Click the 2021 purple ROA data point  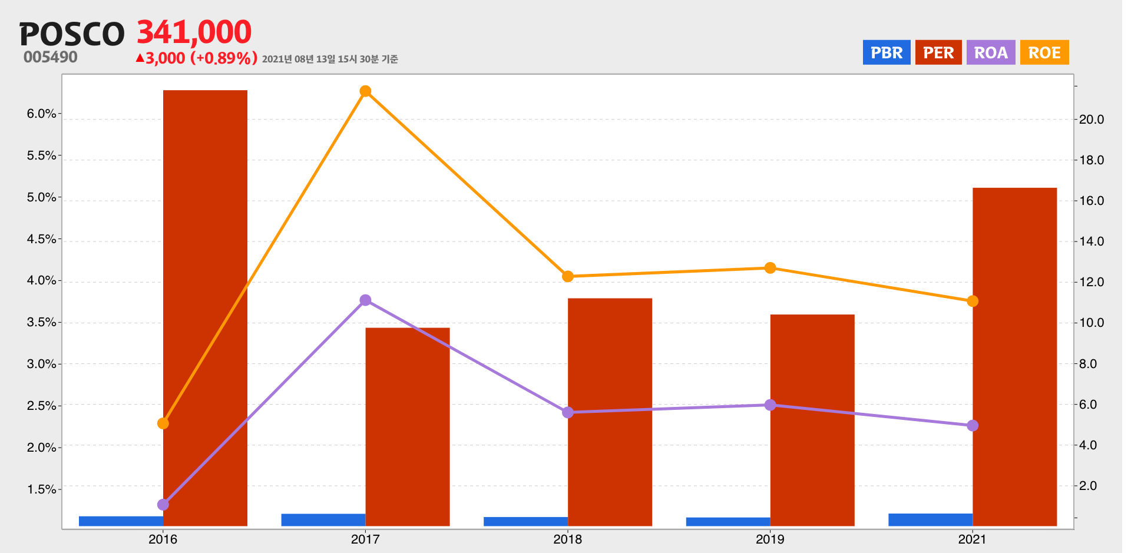click(x=973, y=425)
